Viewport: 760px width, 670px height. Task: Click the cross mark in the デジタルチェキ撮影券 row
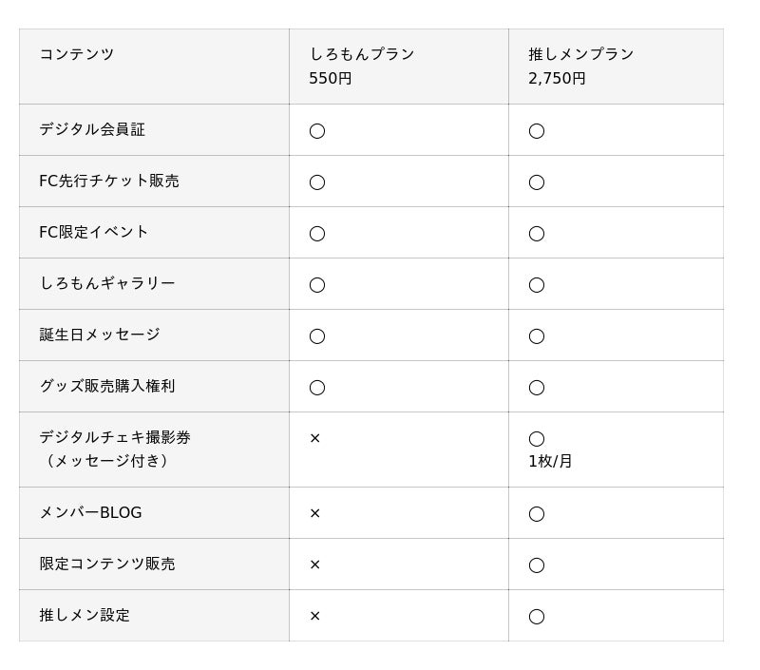click(315, 438)
